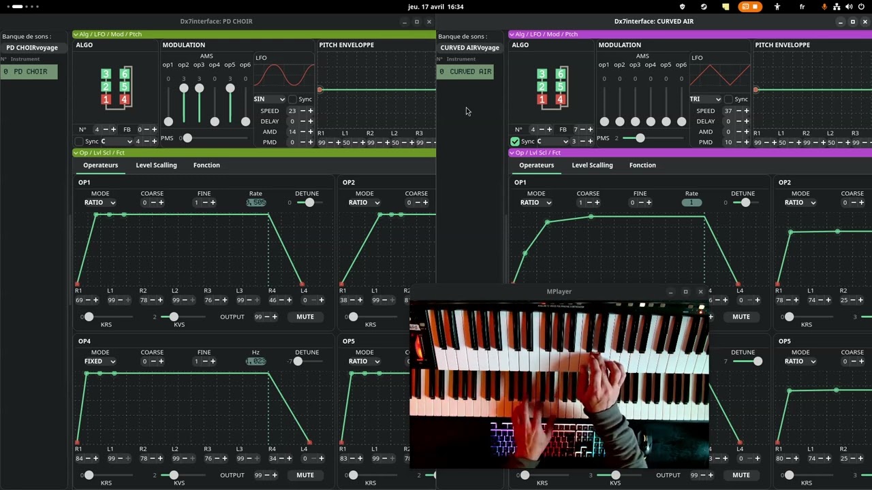Click the microphone indicator in top bar
872x490 pixels.
tap(826, 7)
